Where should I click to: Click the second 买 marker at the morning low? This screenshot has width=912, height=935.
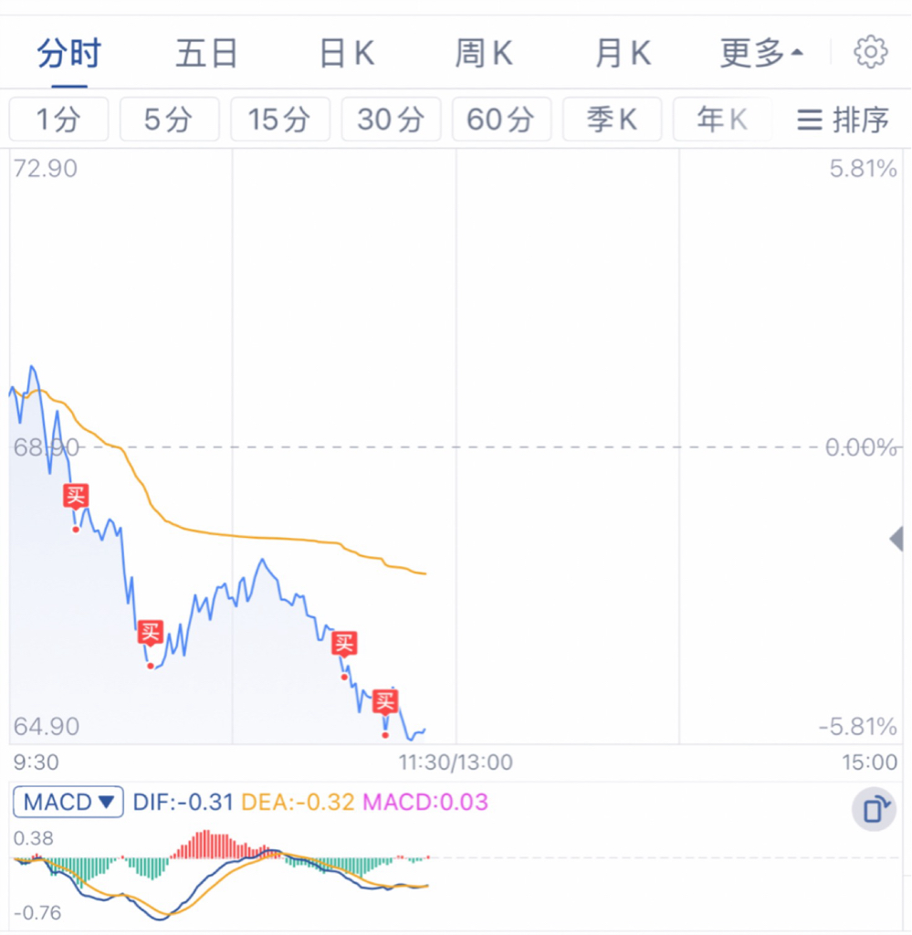(151, 632)
